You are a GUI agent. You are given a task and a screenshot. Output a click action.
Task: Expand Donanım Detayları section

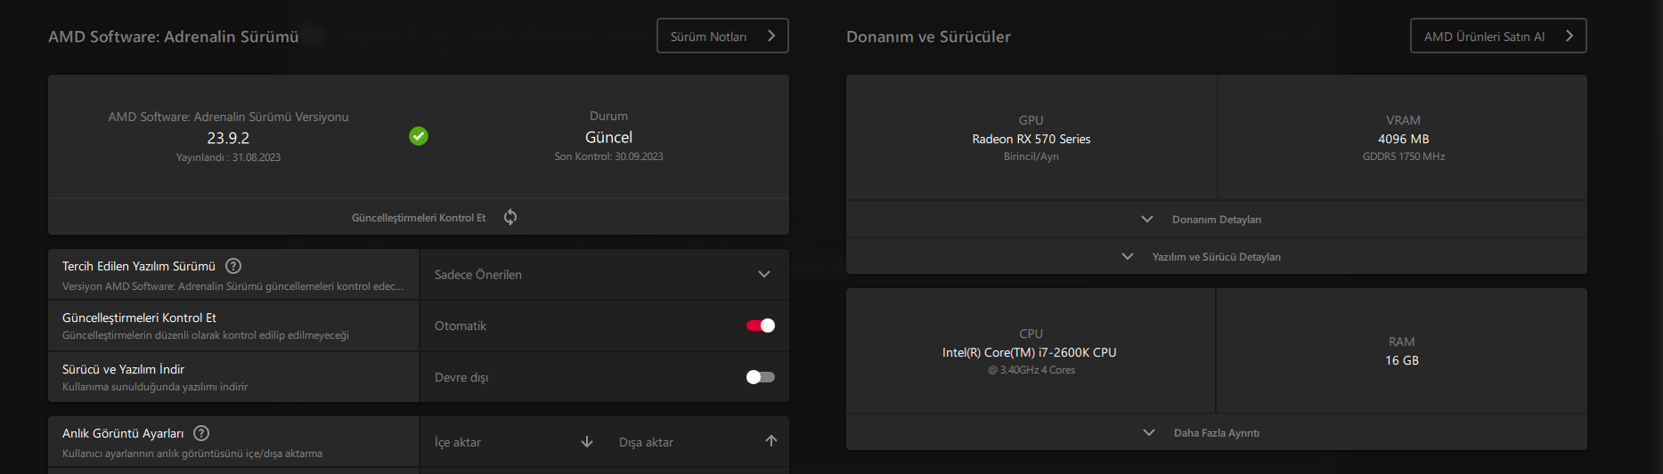coord(1216,219)
